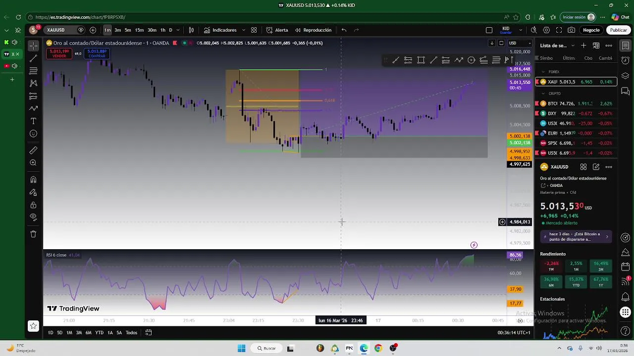Image resolution: width=634 pixels, height=356 pixels.
Task: Select the ruler measure tool
Action: pyautogui.click(x=33, y=150)
